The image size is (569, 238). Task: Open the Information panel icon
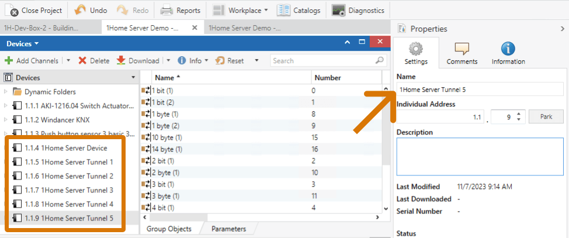tap(508, 50)
